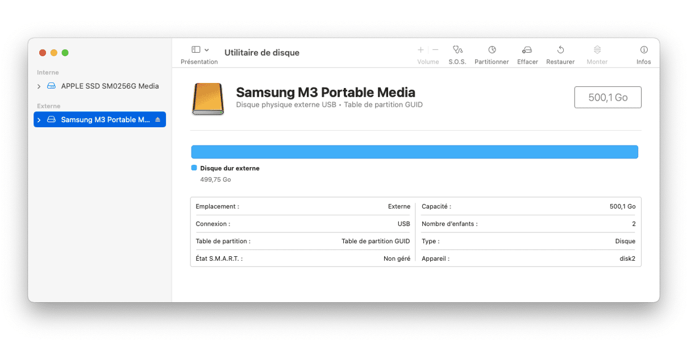Click the 500,1 Go capacity box
This screenshot has width=691, height=342.
pyautogui.click(x=607, y=98)
